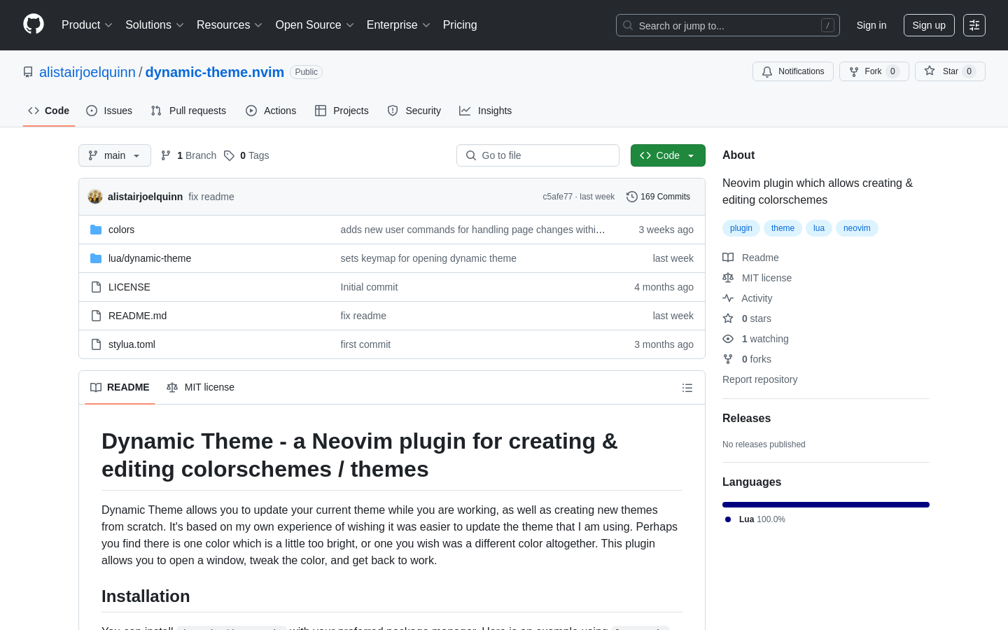Image resolution: width=1008 pixels, height=630 pixels.
Task: Click the star icon beside 0 stars
Action: (x=728, y=318)
